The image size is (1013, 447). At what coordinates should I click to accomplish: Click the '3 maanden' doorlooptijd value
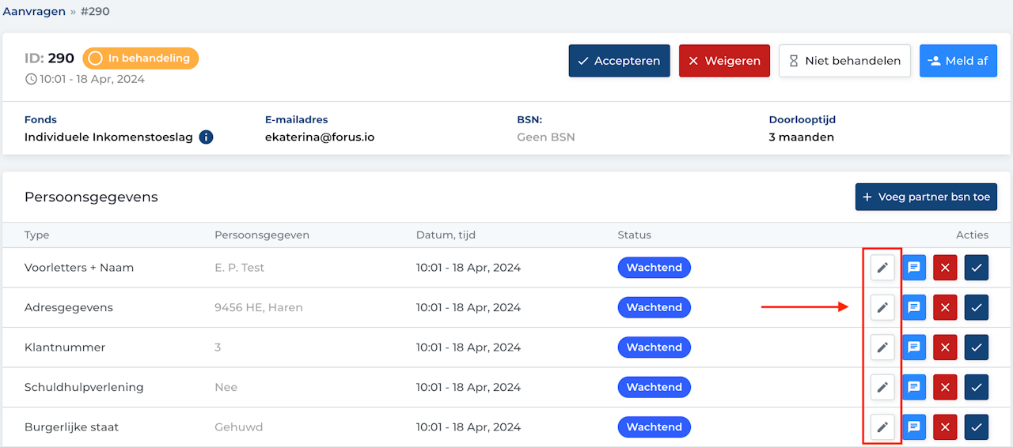(802, 137)
